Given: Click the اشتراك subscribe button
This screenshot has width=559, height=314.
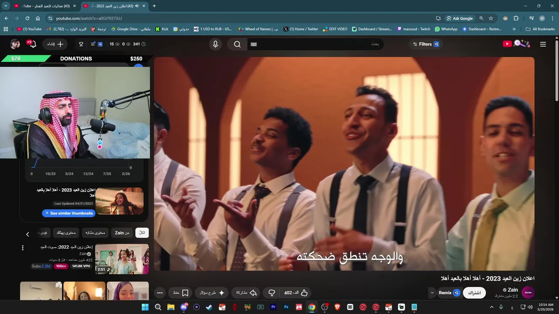Looking at the screenshot, I should click(475, 293).
